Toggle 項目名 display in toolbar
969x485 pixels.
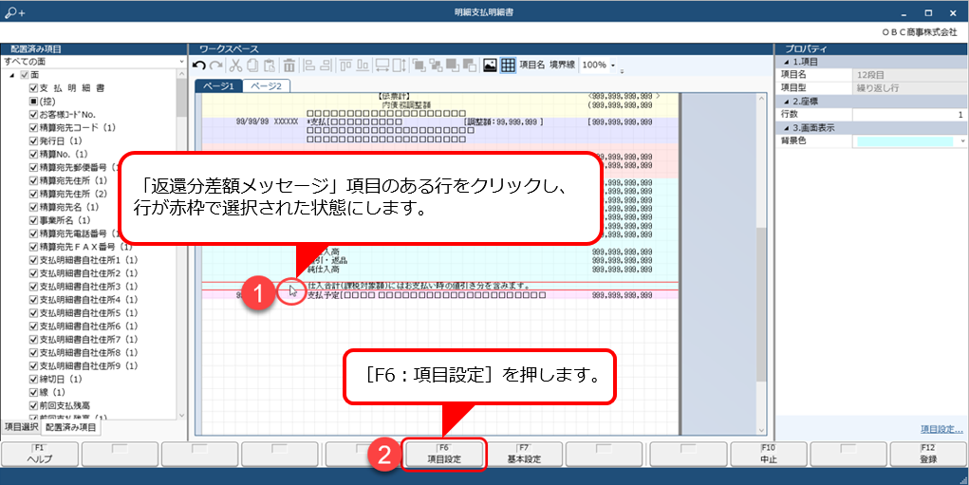tap(532, 65)
